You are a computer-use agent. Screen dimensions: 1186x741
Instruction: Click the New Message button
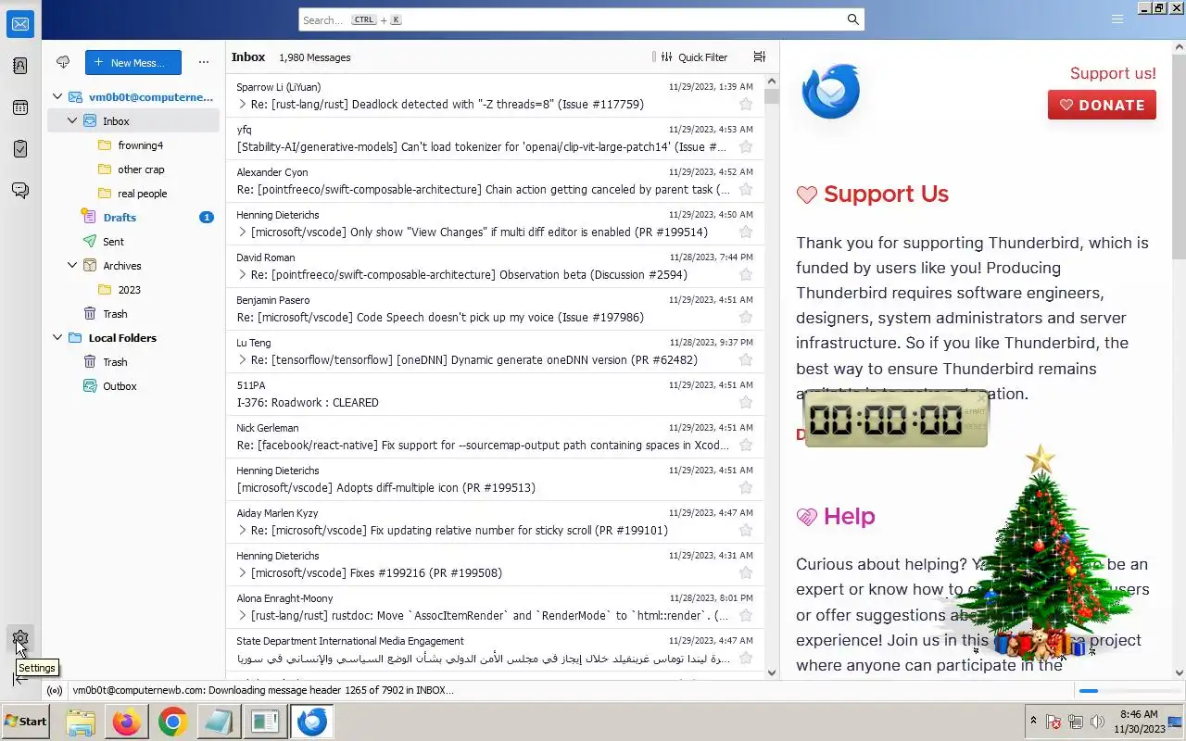point(133,62)
